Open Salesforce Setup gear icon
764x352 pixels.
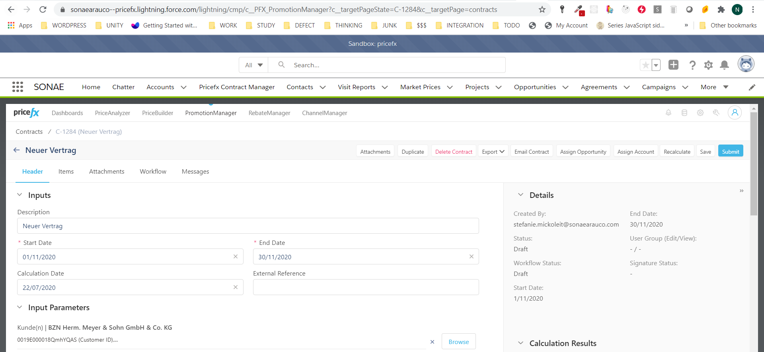708,65
